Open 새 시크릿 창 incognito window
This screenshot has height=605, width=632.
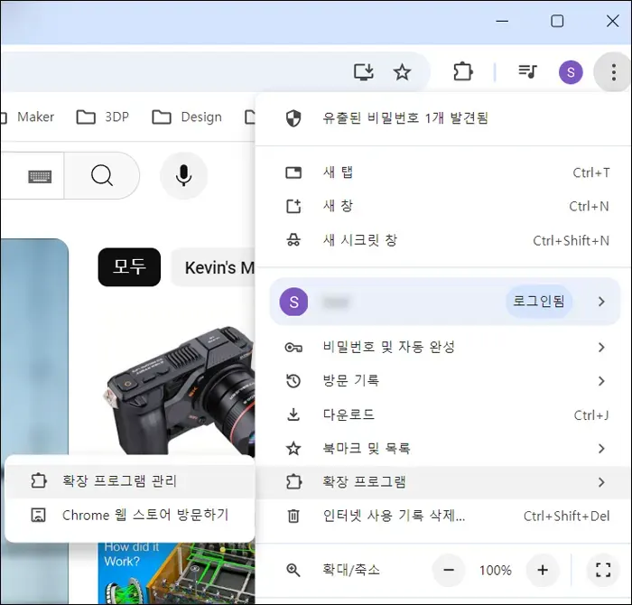pyautogui.click(x=443, y=240)
